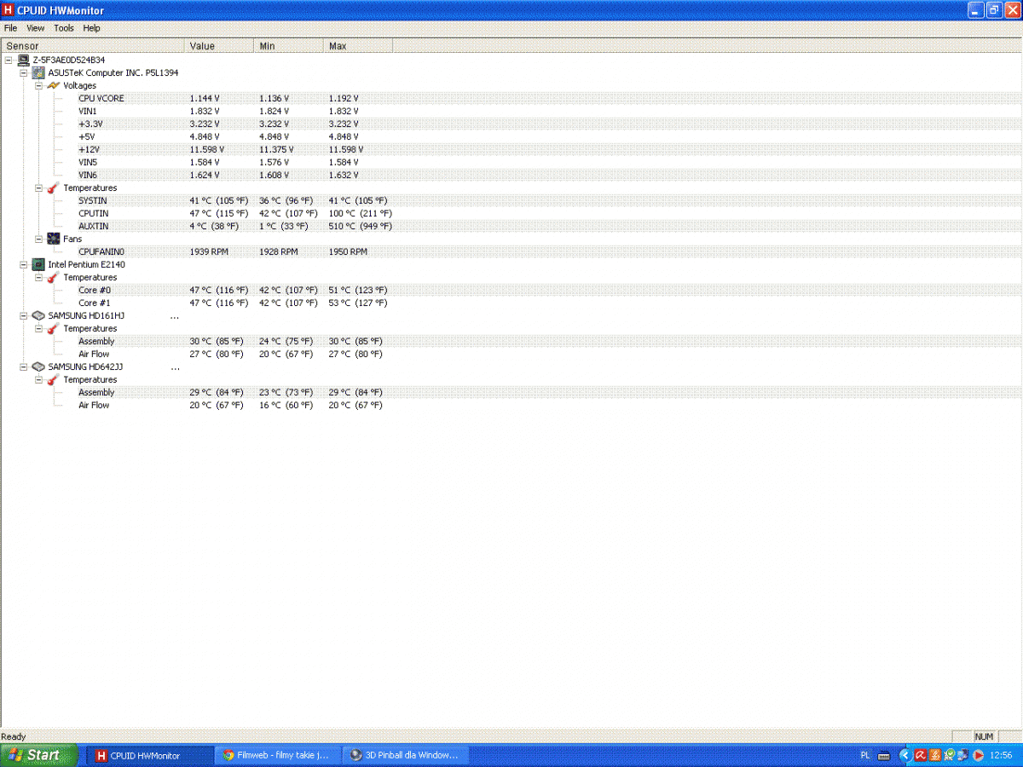Click the Min column header

tap(289, 46)
